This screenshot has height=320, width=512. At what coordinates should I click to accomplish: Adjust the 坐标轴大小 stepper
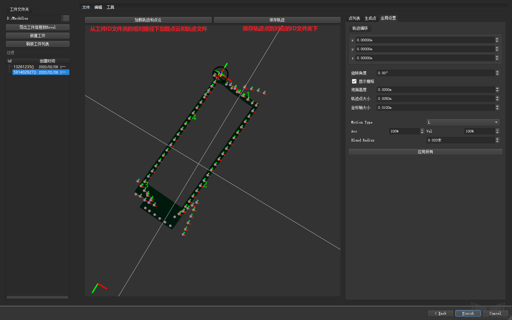pos(497,108)
